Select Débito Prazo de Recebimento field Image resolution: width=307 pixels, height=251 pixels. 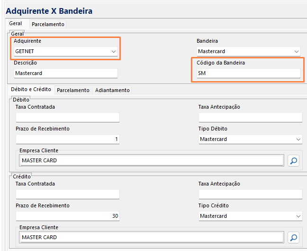coord(67,139)
